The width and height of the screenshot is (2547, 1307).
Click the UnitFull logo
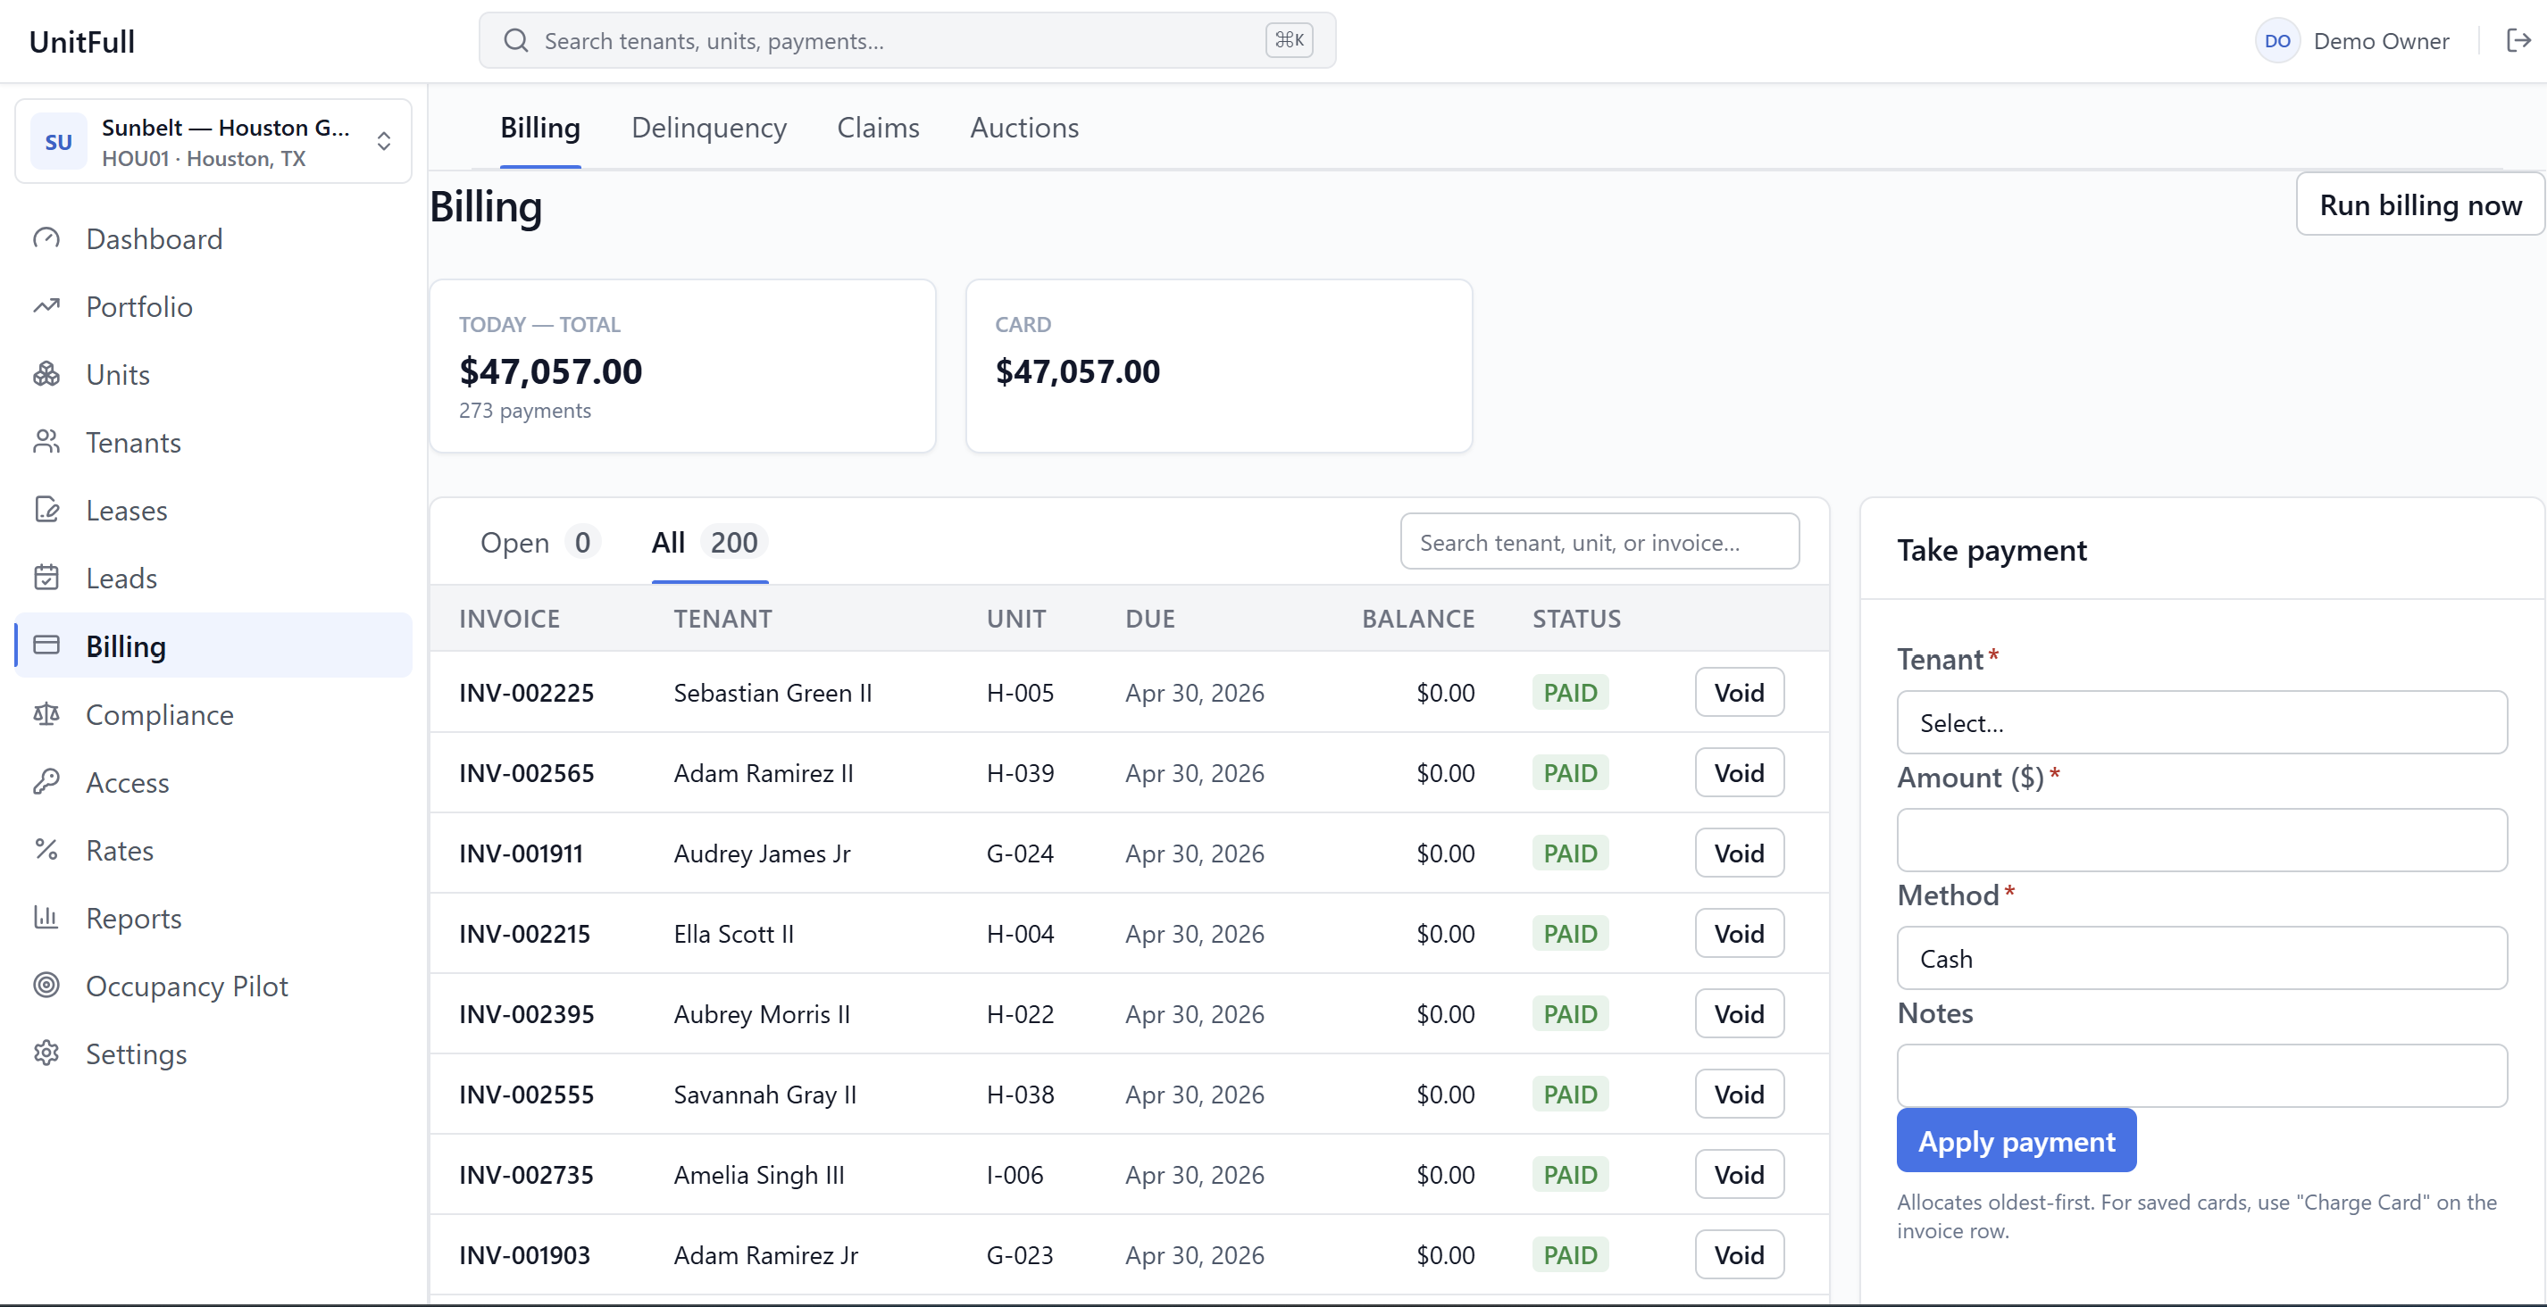[x=81, y=42]
